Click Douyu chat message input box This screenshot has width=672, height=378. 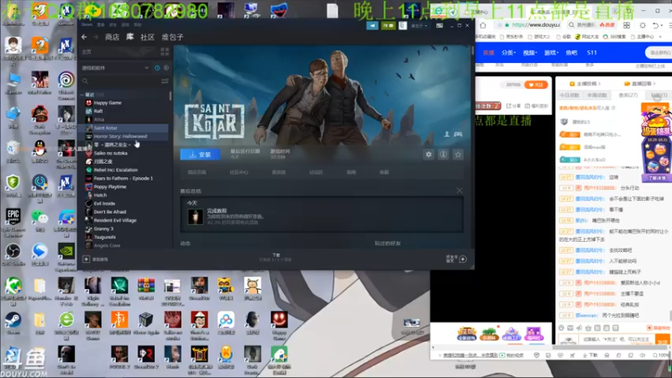pos(617,339)
